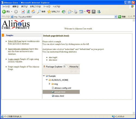
Task: Select the ALINOUS_HOME folder
Action: pos(58,80)
